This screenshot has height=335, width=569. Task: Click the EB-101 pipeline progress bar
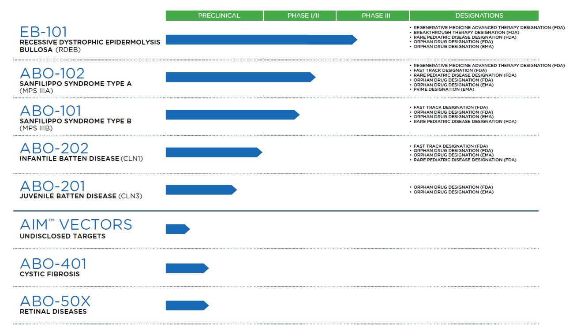pos(260,40)
